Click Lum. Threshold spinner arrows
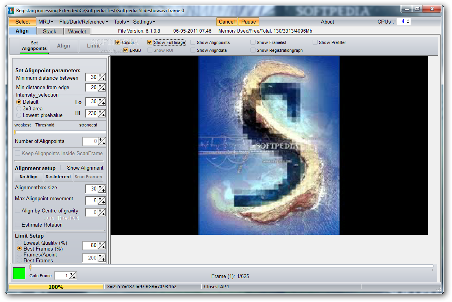This screenshot has width=452, height=302. point(102,212)
